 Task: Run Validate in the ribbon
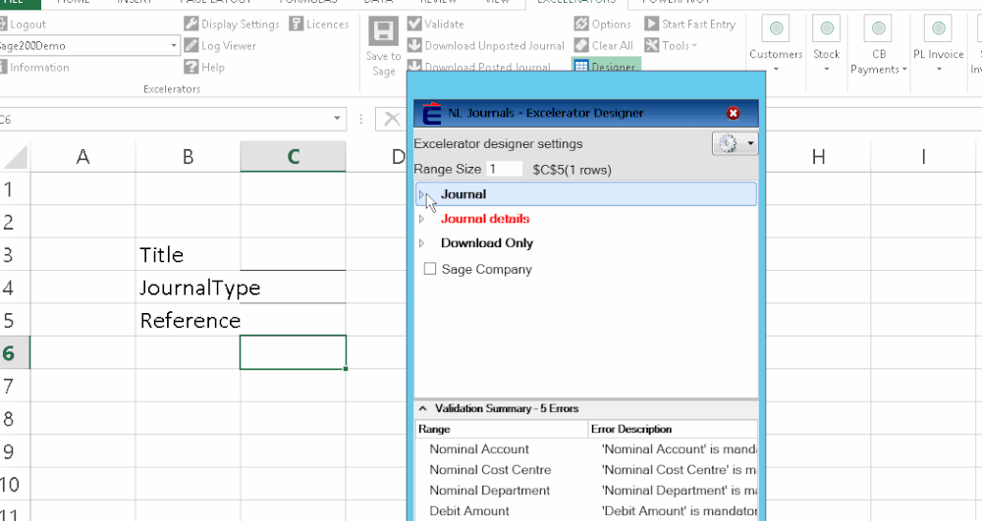(436, 25)
